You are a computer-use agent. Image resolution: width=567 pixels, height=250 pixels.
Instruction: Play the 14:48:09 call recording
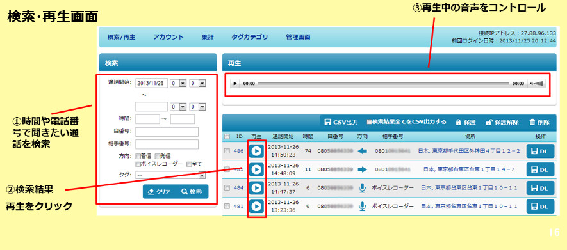[257, 169]
